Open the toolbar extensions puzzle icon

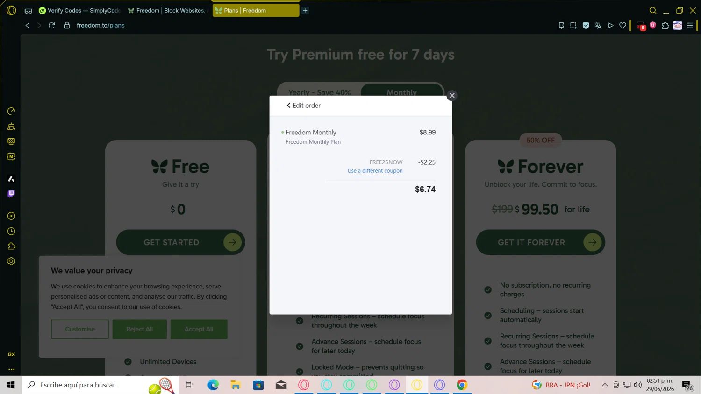click(665, 26)
